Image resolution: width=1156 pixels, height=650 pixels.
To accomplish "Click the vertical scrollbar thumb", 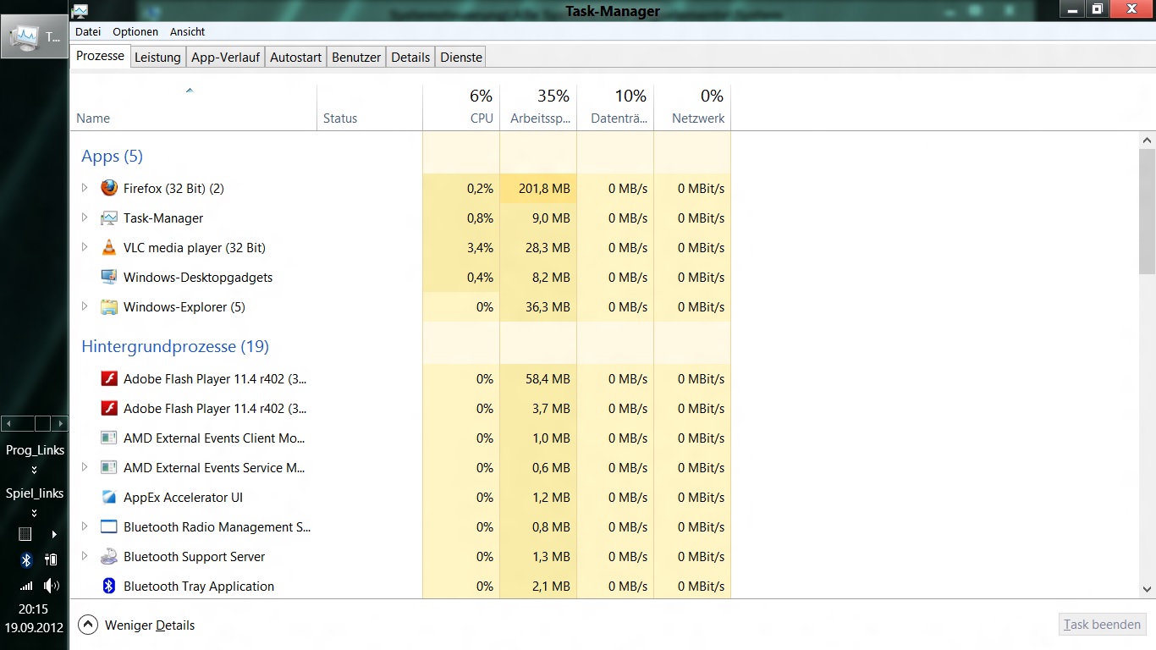I will point(1148,212).
